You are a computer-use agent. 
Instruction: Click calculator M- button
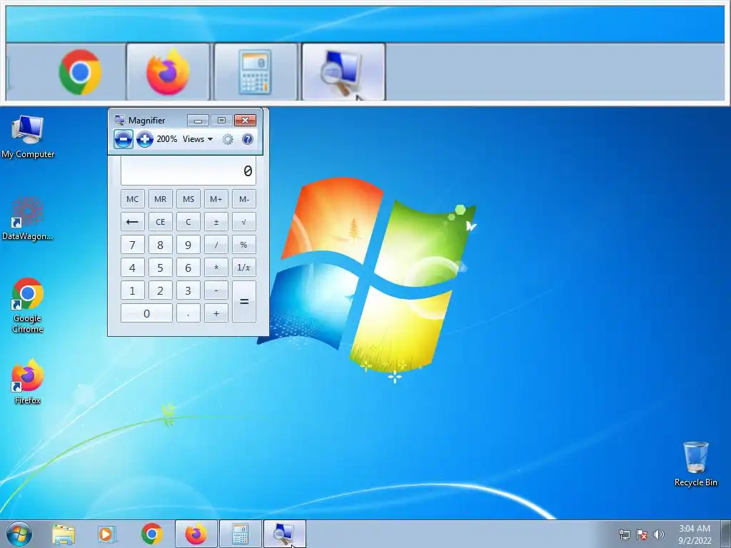(244, 199)
